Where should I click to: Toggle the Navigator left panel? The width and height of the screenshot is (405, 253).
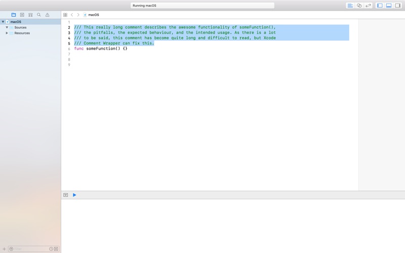click(380, 6)
